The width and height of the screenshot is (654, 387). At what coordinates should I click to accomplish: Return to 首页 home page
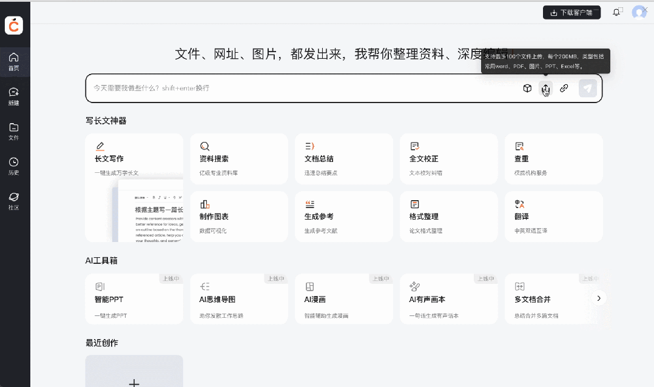pos(14,61)
